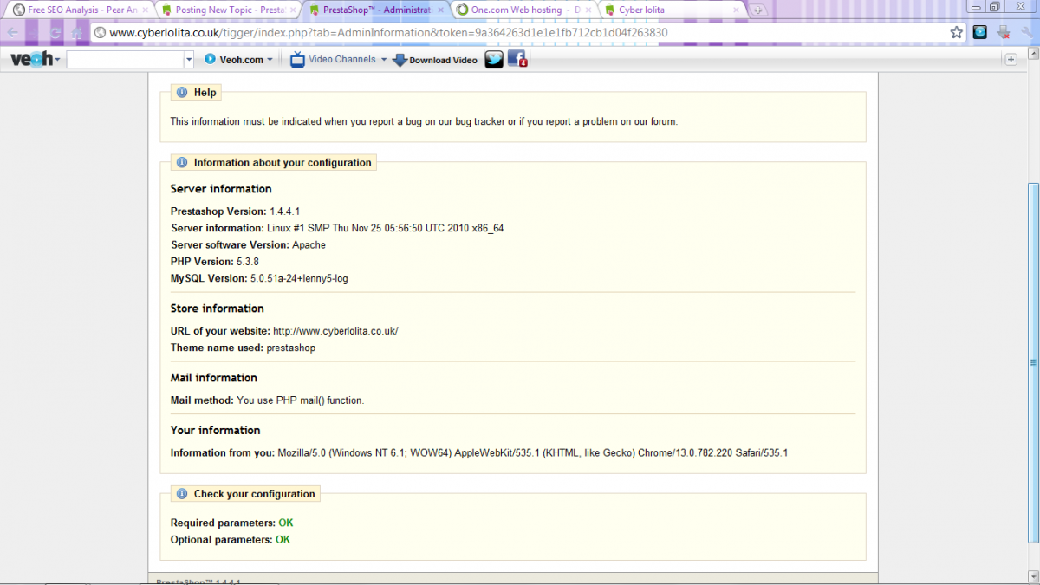Click the Store information heading
Screen dimensions: 1040x585
coord(218,309)
